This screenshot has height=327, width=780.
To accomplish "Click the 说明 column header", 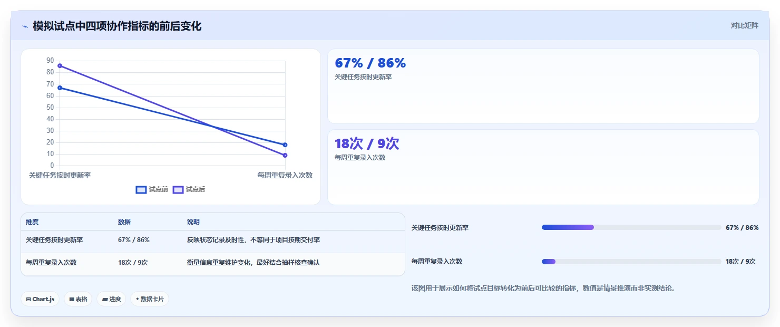I will pos(193,222).
